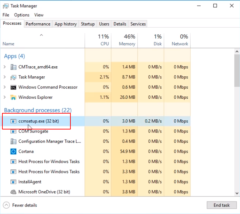Click the scrollbar down arrow

point(237,193)
